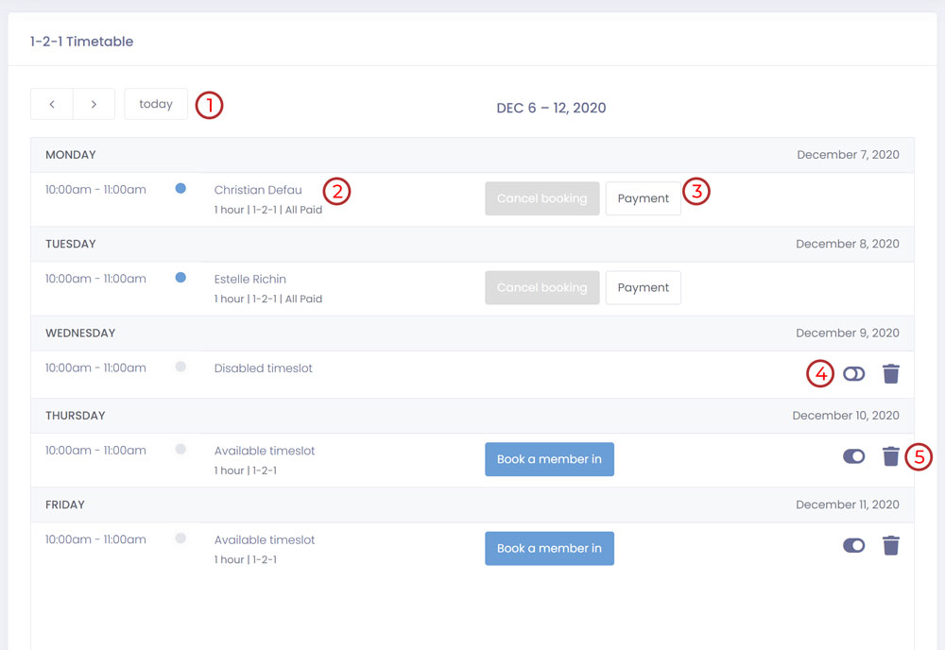Image resolution: width=945 pixels, height=650 pixels.
Task: Select the Christian Defau booking name
Action: tap(258, 190)
